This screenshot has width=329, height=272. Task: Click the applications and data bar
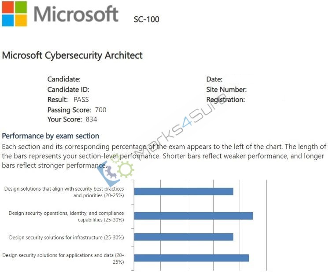tap(191, 258)
